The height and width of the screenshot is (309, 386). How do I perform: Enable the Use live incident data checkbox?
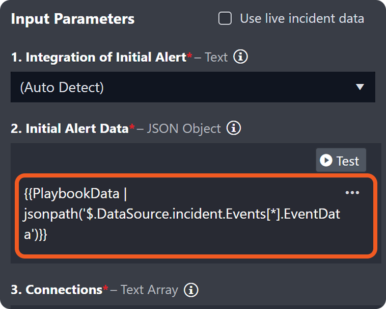(225, 19)
